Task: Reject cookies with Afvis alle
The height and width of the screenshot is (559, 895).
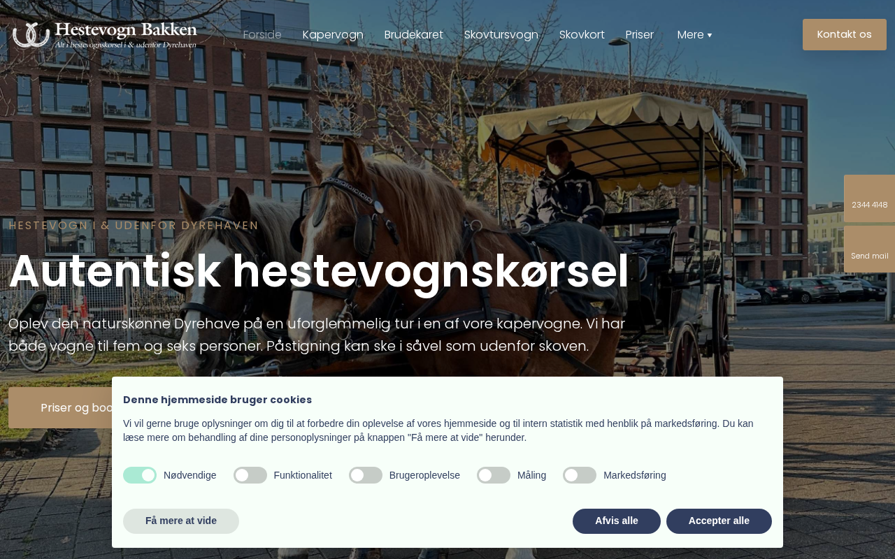Action: pyautogui.click(x=617, y=521)
